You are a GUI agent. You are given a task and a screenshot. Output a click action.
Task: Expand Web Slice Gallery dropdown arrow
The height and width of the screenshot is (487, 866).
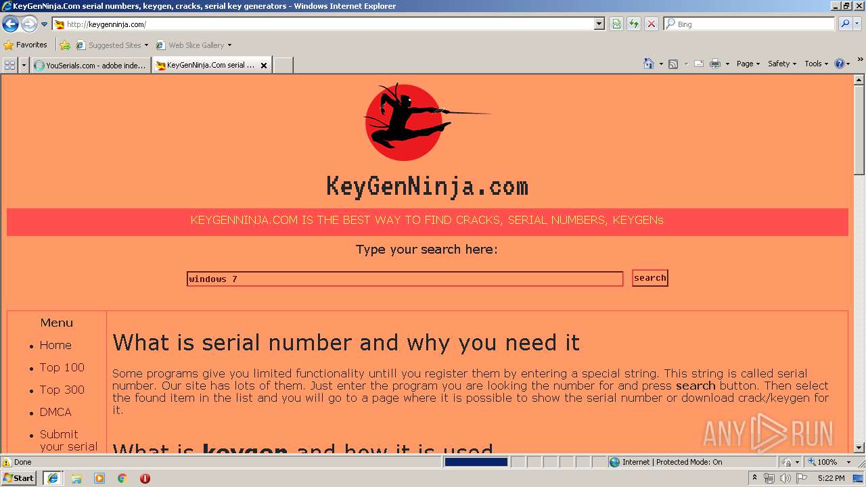229,45
